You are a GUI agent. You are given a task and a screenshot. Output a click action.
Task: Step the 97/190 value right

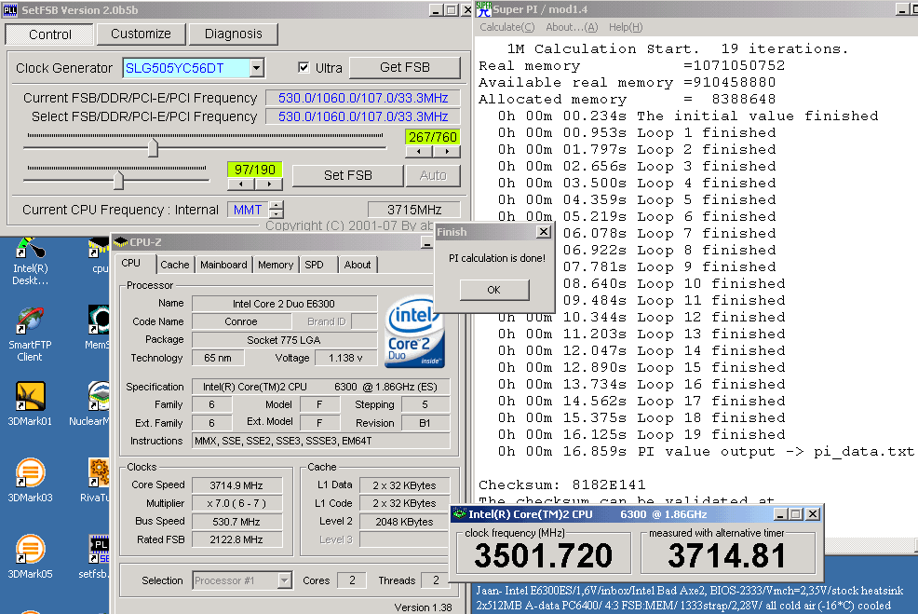[269, 184]
